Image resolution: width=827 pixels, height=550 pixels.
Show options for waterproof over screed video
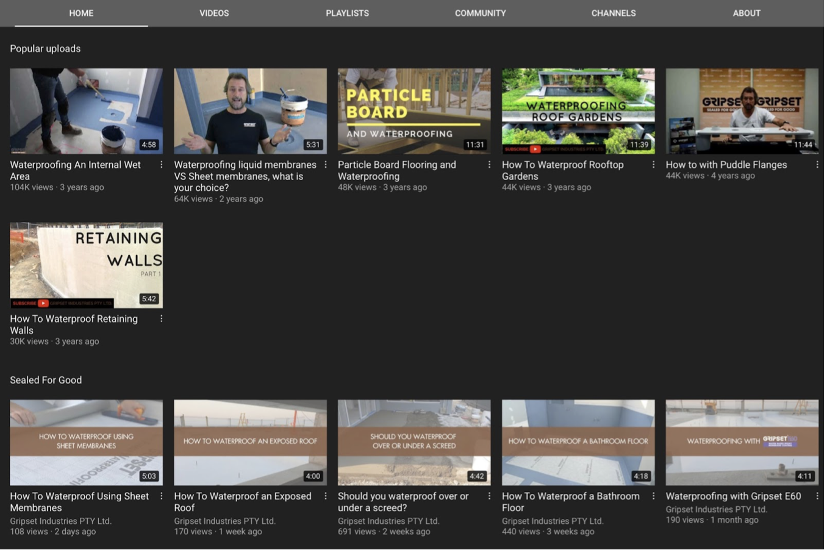[x=489, y=496]
